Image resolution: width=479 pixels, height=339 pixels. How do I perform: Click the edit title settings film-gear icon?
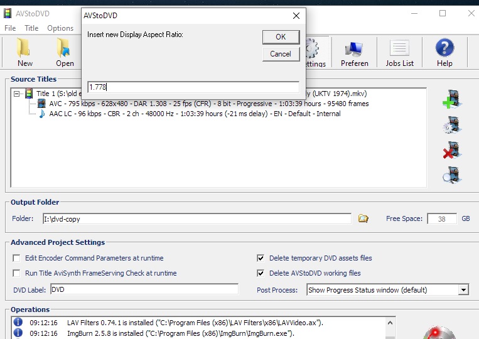tap(452, 124)
